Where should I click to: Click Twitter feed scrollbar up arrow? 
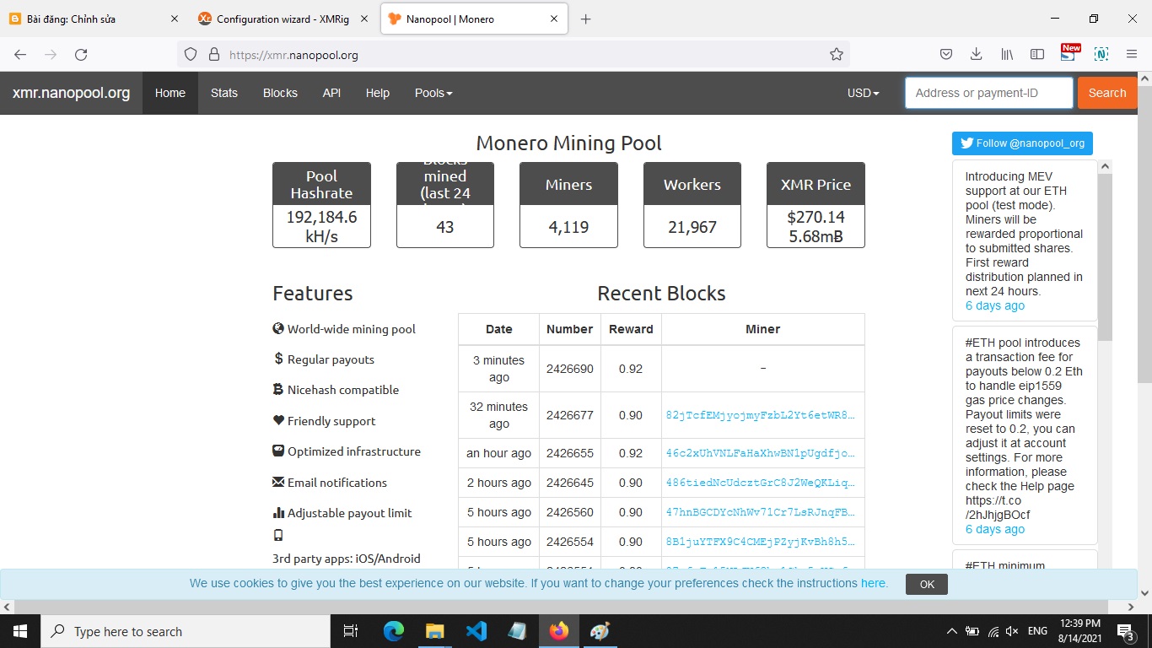(1105, 166)
